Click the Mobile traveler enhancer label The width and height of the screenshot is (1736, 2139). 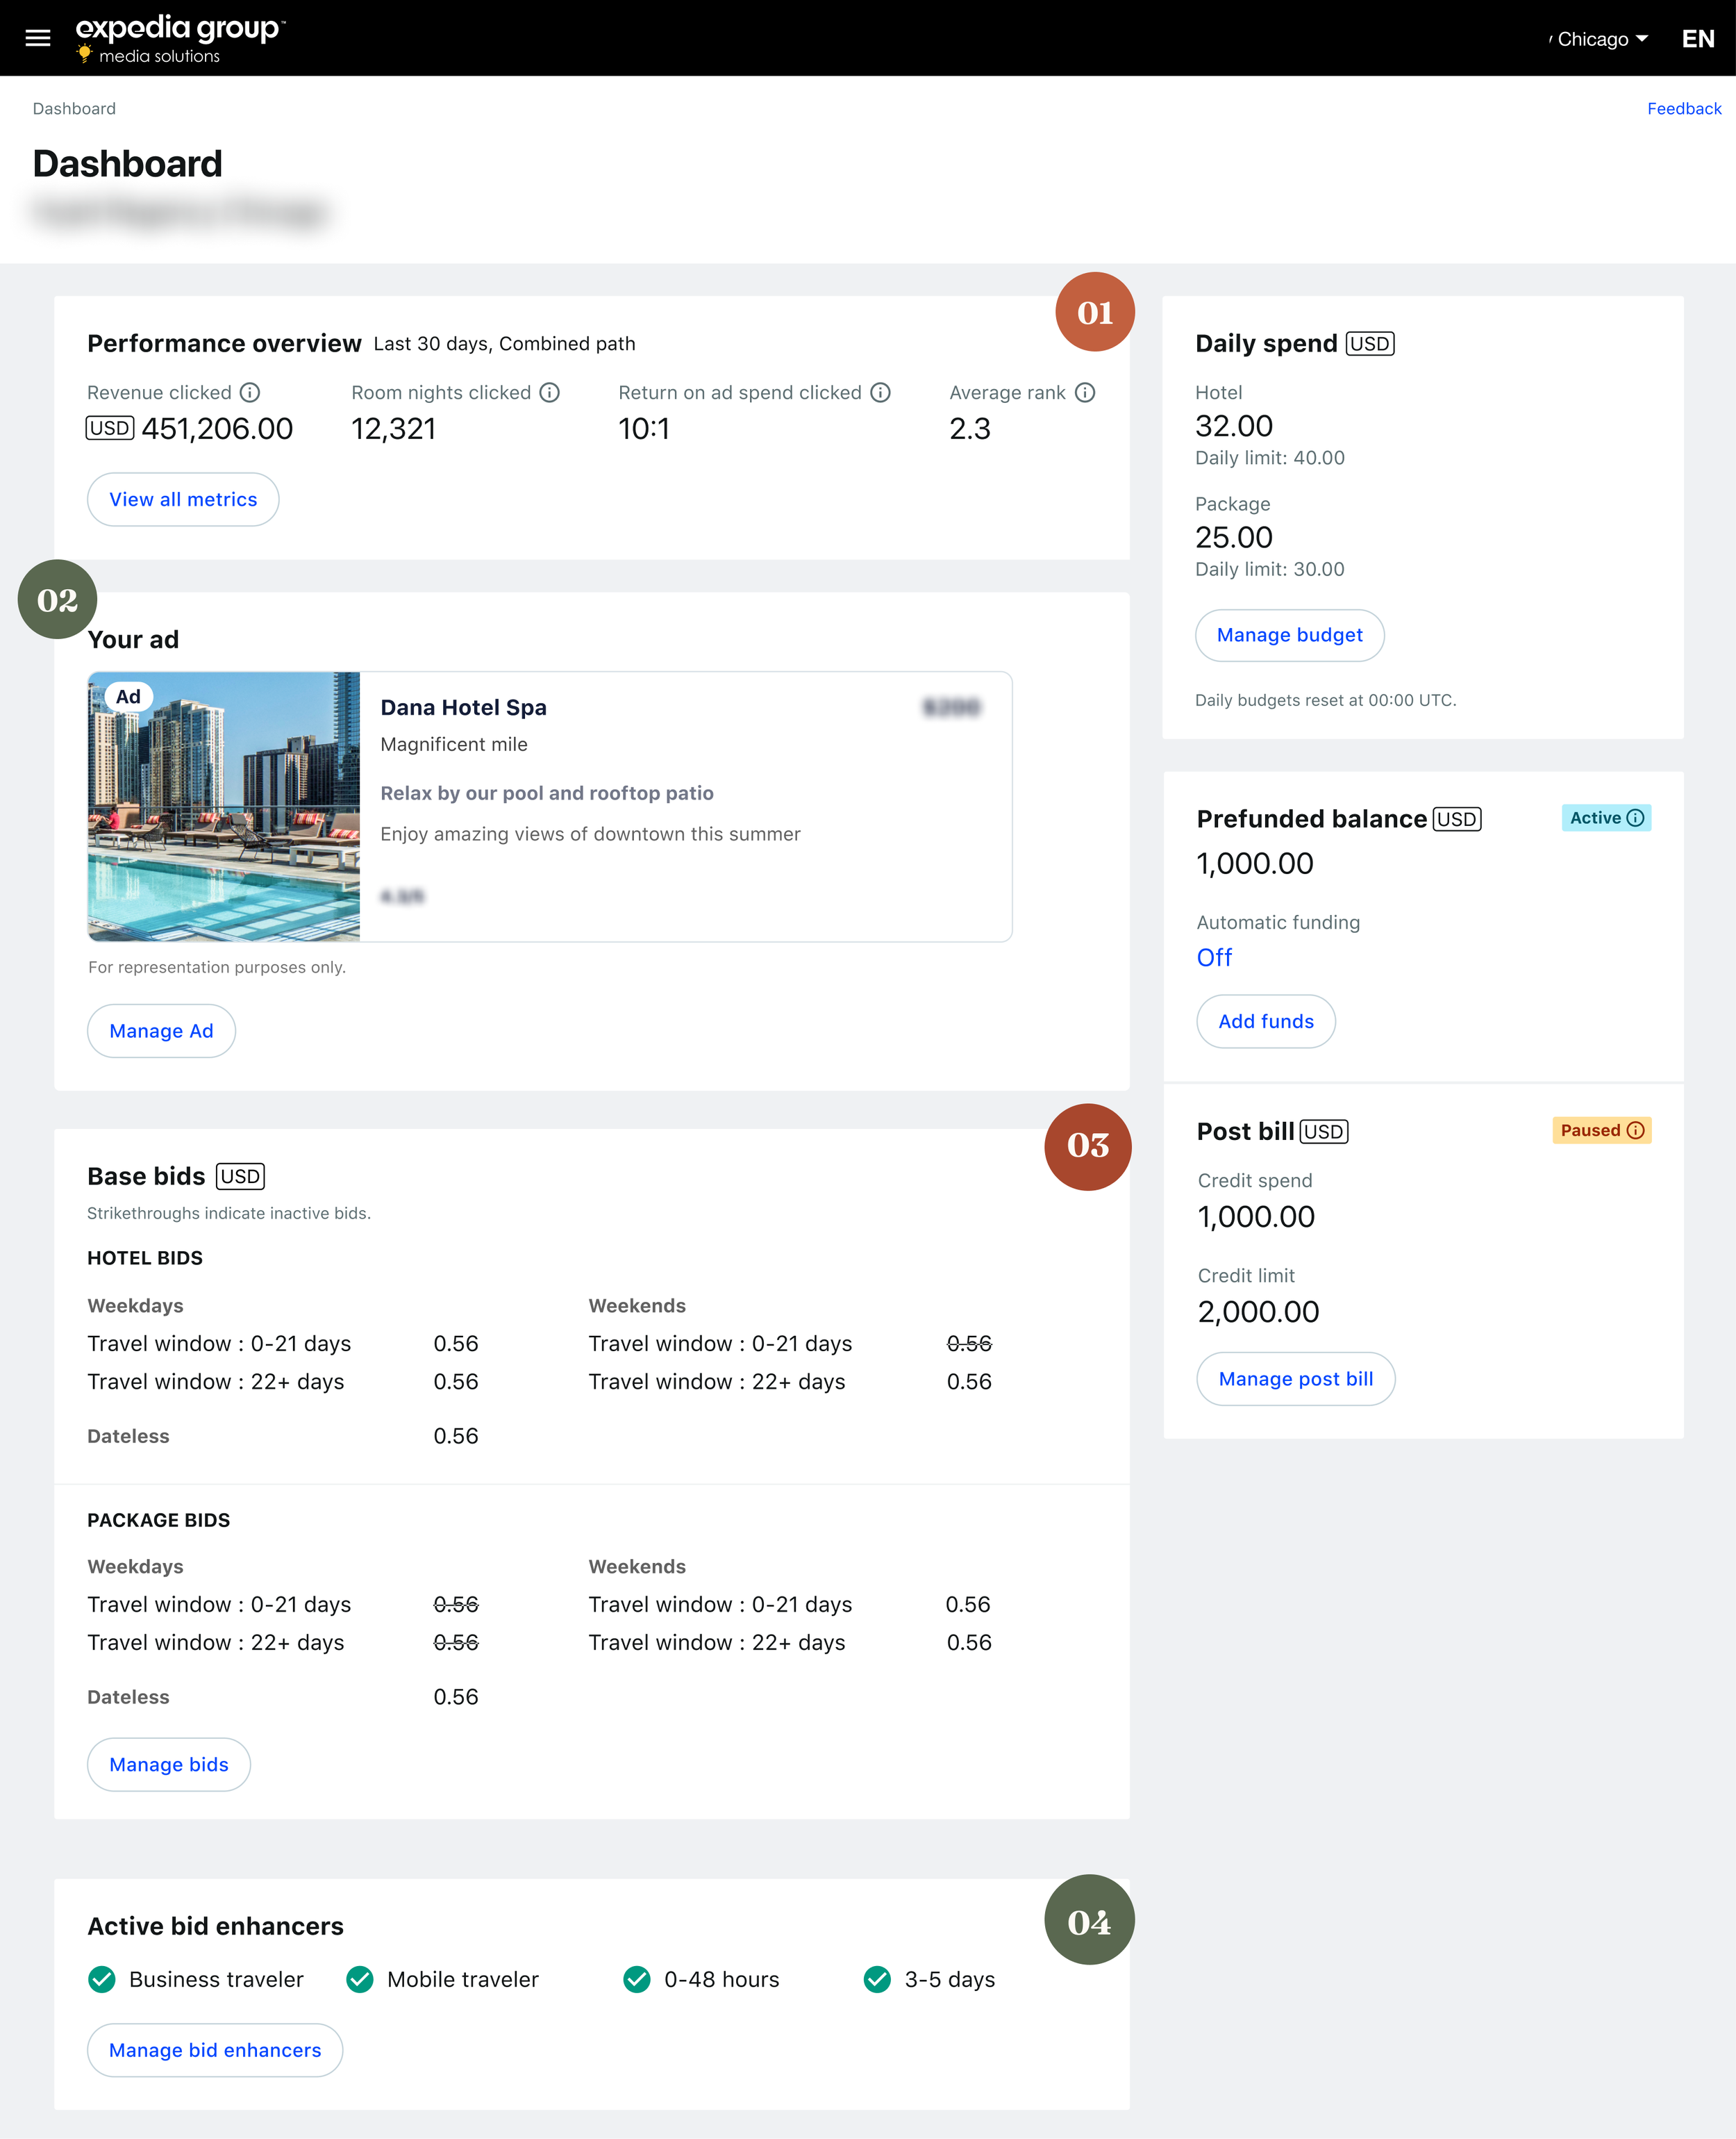463,1979
